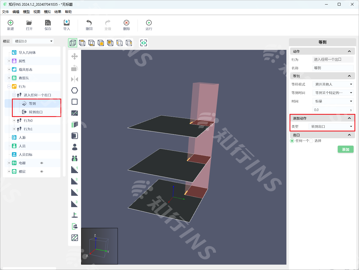
Task: Select the mirror flip tool
Action: pos(75,79)
